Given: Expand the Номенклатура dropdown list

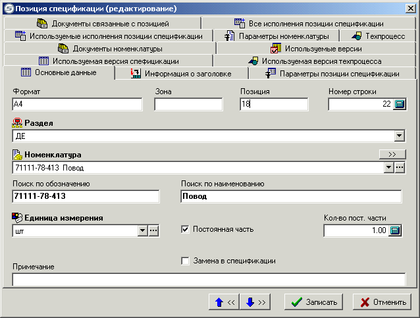Looking at the screenshot, I should tap(388, 168).
